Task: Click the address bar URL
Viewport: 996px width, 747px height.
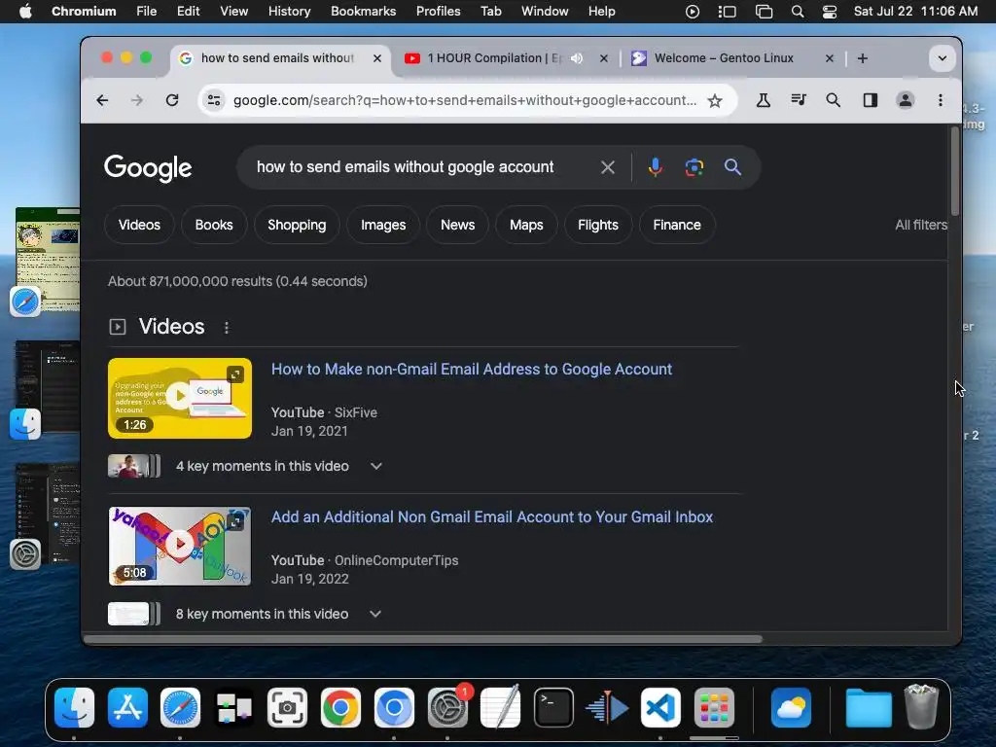Action: pyautogui.click(x=464, y=100)
